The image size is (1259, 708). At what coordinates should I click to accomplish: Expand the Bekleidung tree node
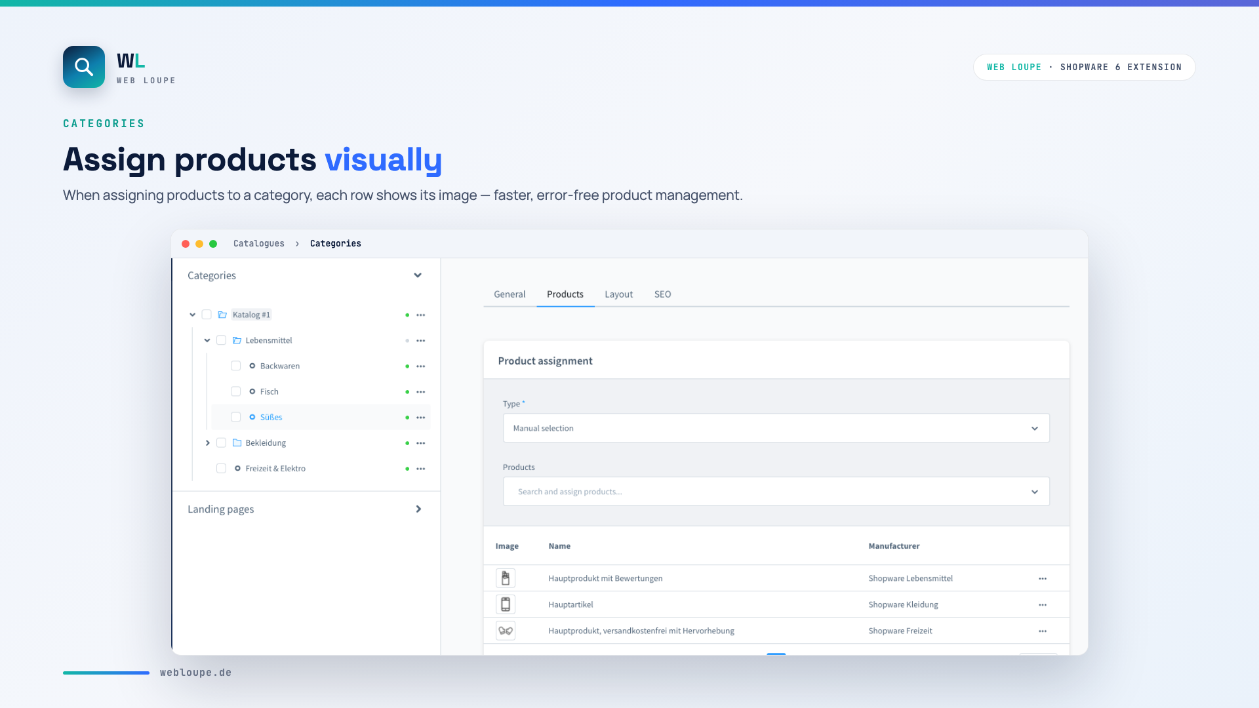click(x=208, y=443)
